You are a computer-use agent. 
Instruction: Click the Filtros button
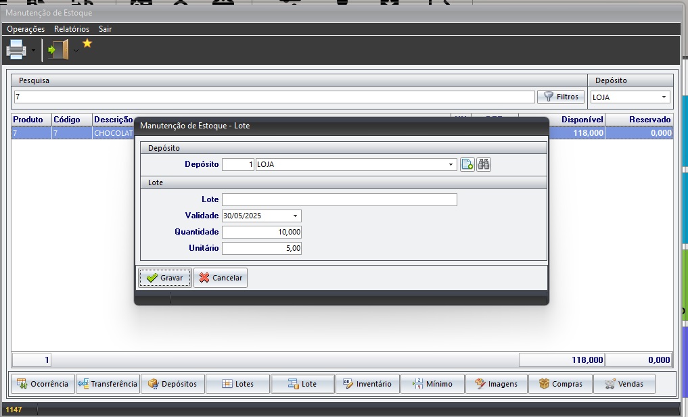point(561,97)
